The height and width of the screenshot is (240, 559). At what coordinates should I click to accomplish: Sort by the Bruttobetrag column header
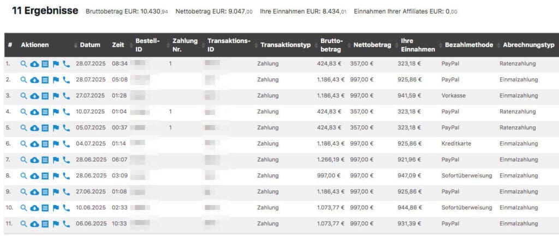pyautogui.click(x=331, y=45)
